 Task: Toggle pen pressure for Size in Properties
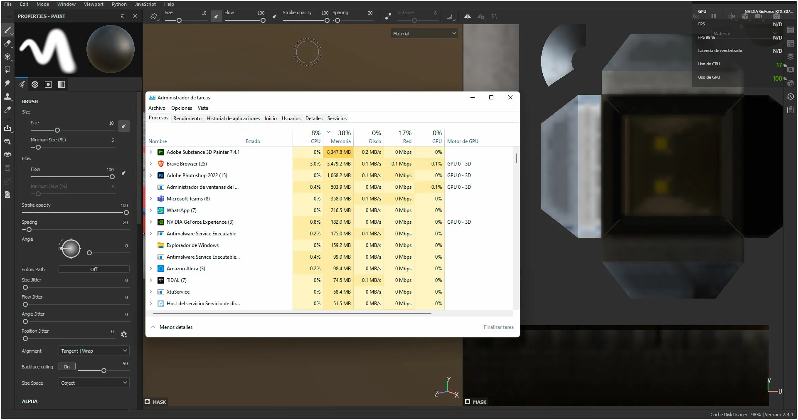[124, 126]
